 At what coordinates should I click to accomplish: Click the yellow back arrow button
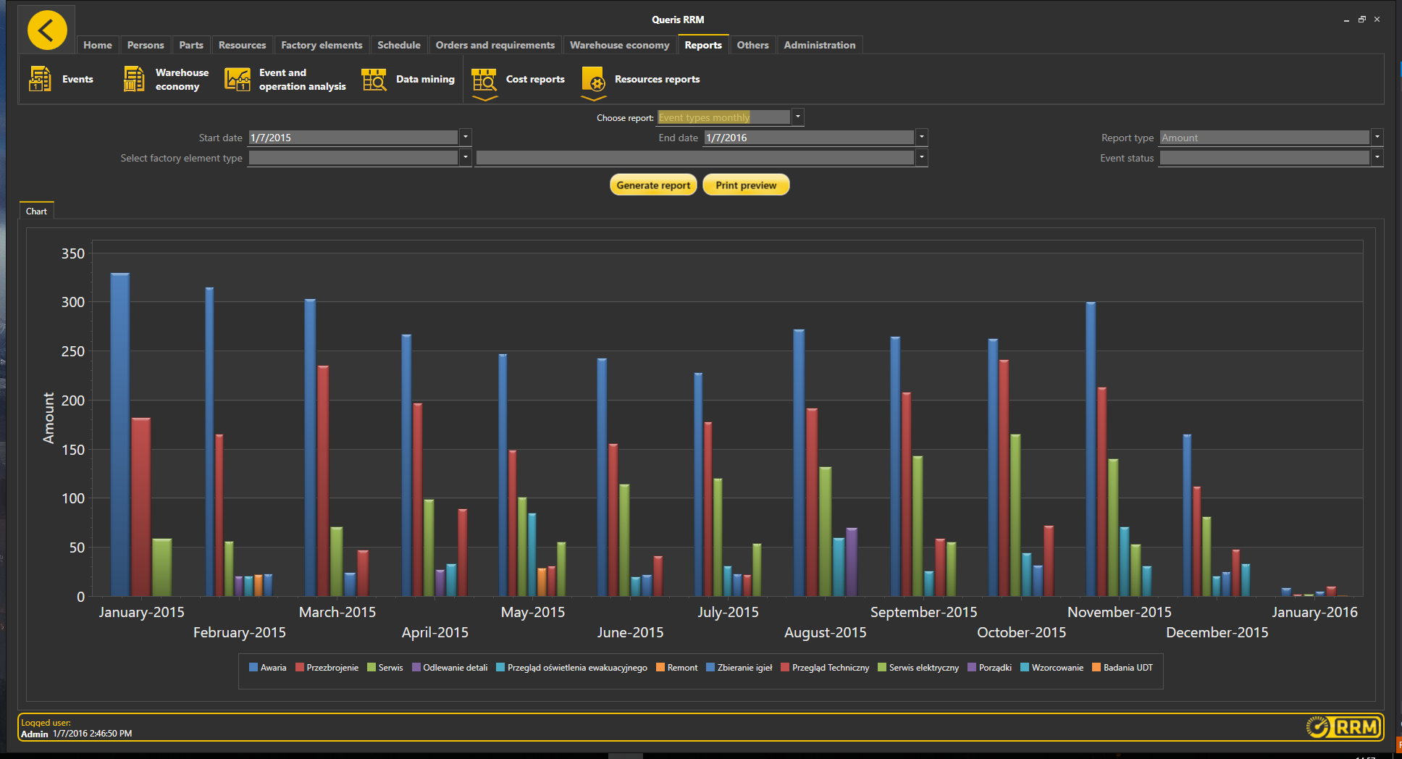[46, 29]
